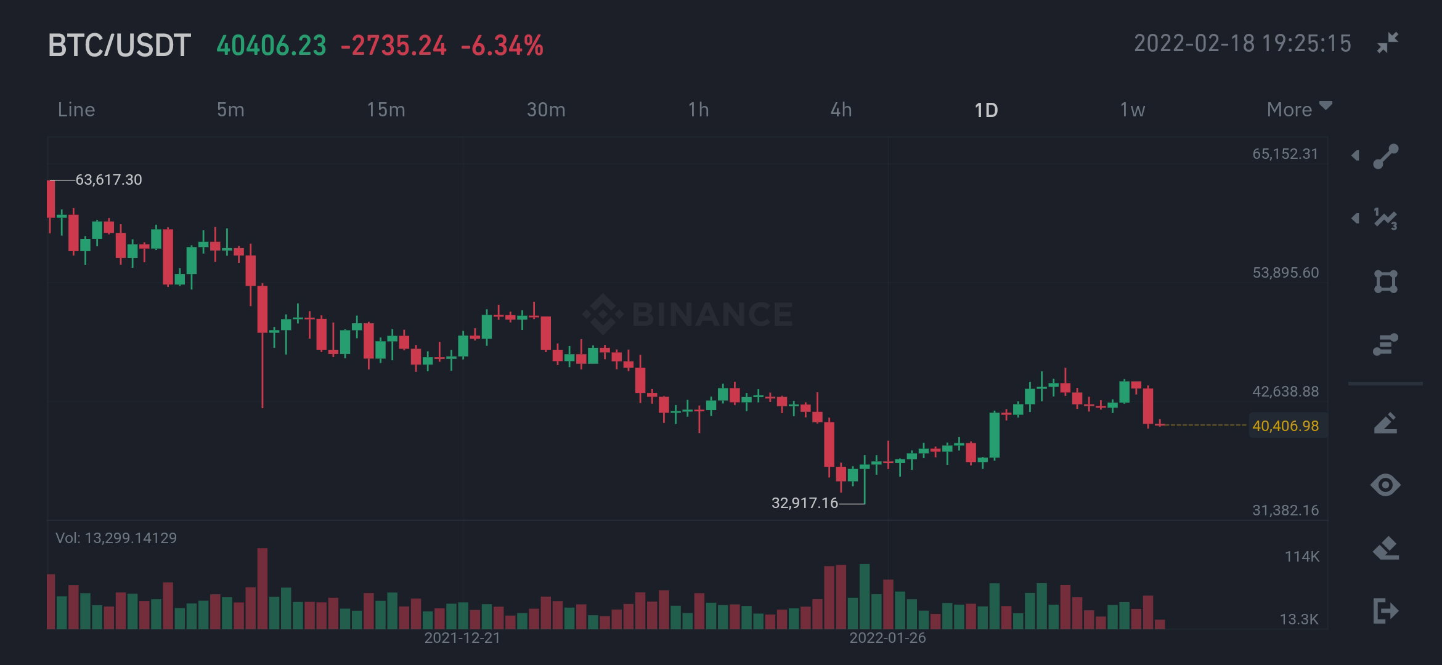This screenshot has height=665, width=1442.
Task: Select the 5m interval tab
Action: click(x=230, y=110)
